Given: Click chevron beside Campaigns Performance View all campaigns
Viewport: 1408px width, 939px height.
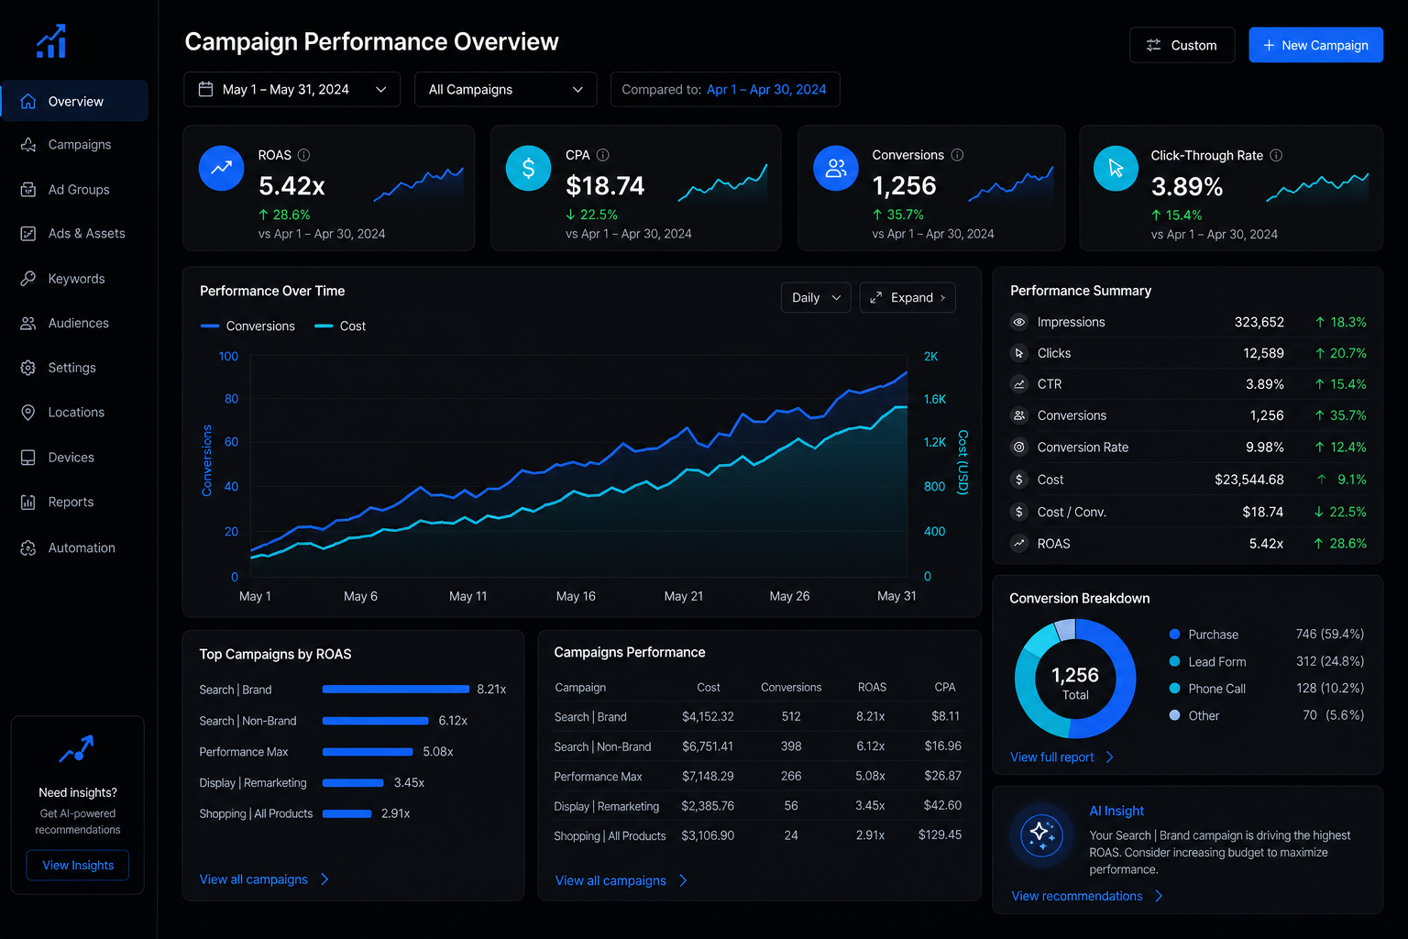Looking at the screenshot, I should coord(683,880).
